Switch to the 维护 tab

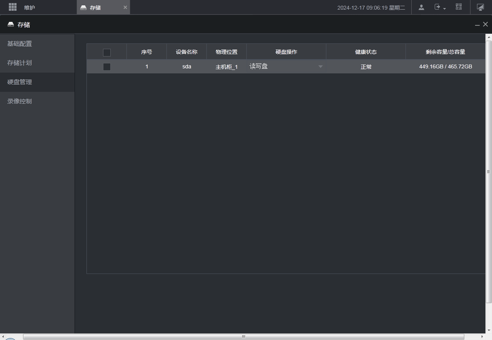(30, 7)
